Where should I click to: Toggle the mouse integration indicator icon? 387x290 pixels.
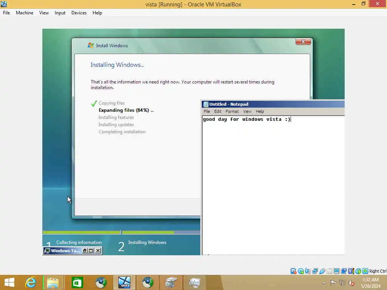coord(358,271)
